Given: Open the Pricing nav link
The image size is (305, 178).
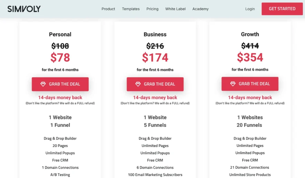Looking at the screenshot, I should point(152,9).
